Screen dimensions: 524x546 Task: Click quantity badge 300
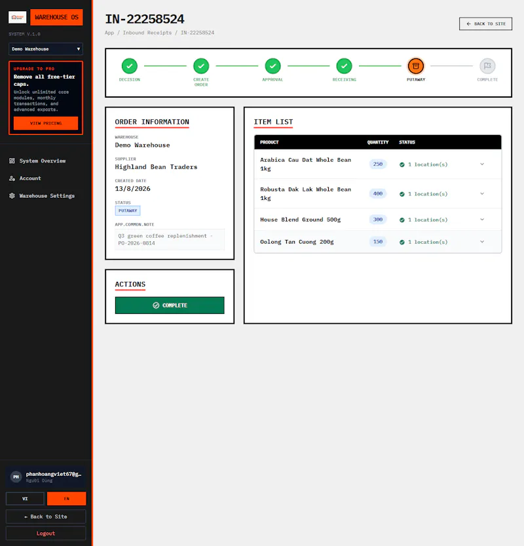tap(378, 220)
